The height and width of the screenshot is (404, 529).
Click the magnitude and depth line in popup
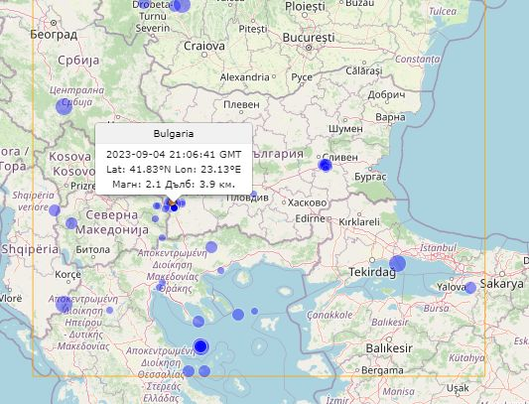point(174,185)
